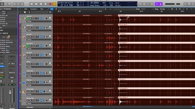
Task: Open the Edit menu in the tracks area
Action: pos(26,9)
